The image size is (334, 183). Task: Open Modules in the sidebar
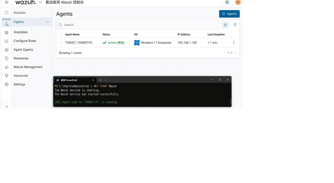coord(20,13)
